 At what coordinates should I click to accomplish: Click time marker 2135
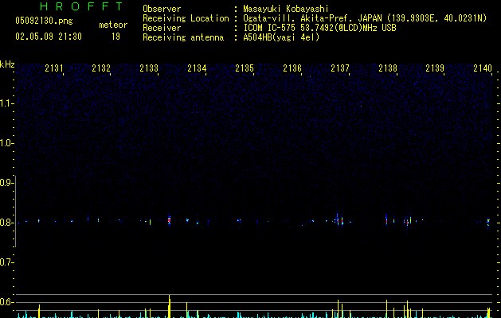[245, 68]
